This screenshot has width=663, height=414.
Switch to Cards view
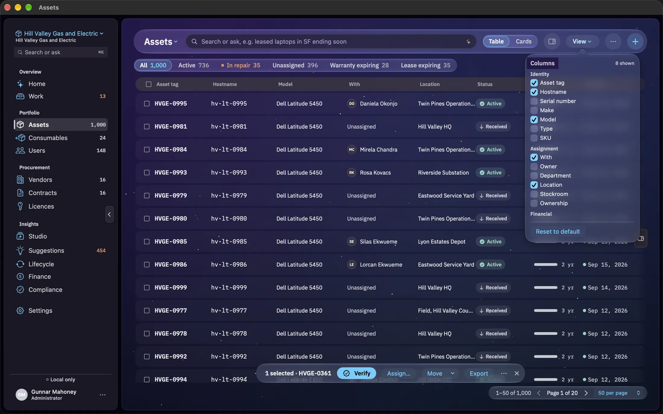click(x=523, y=42)
